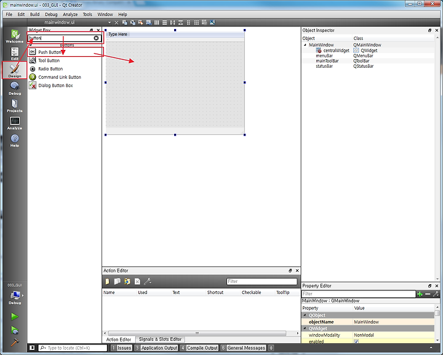Click the green Run button
This screenshot has height=355, width=443.
(15, 317)
